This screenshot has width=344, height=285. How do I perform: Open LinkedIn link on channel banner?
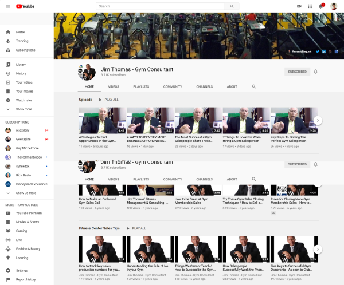[x=324, y=52]
